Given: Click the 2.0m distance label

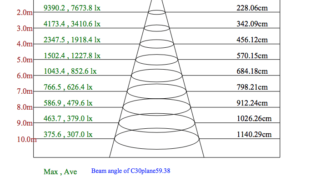Looking at the screenshot, I should [x=25, y=12].
